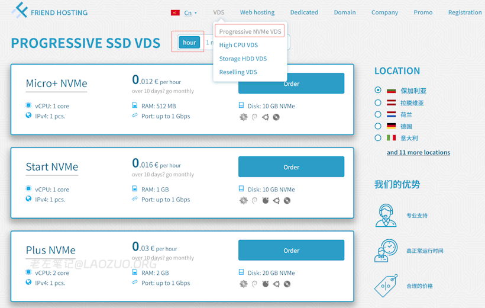Click the RAM: 512 MB value
This screenshot has height=308, width=485.
coord(159,106)
